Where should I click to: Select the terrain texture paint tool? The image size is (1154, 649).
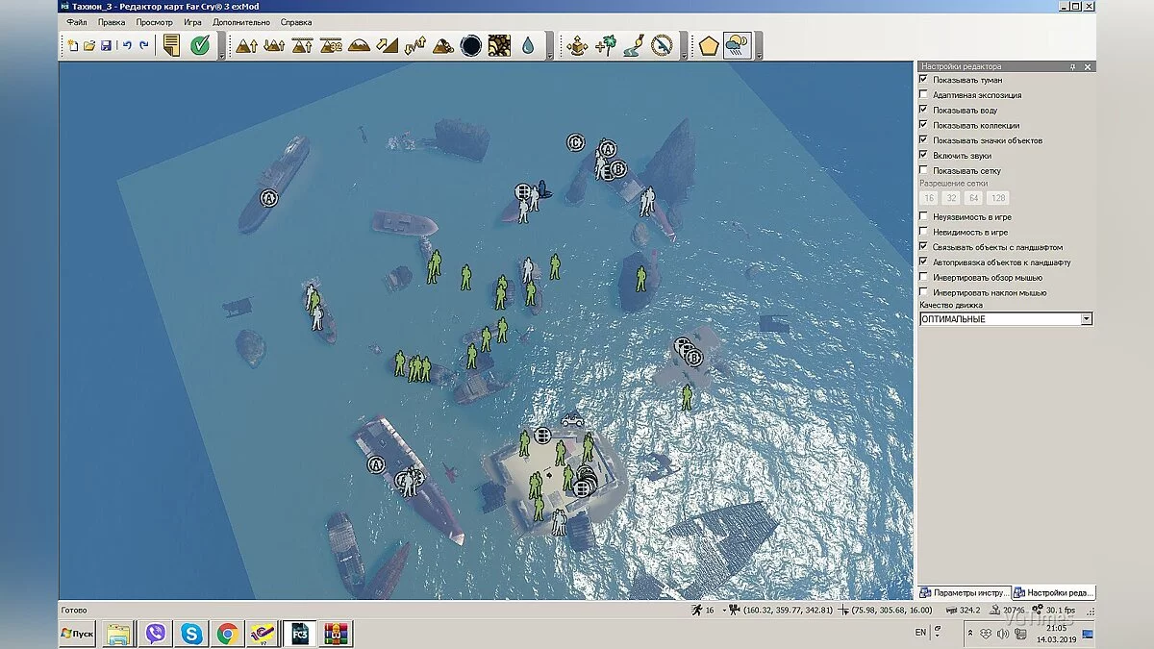[499, 45]
